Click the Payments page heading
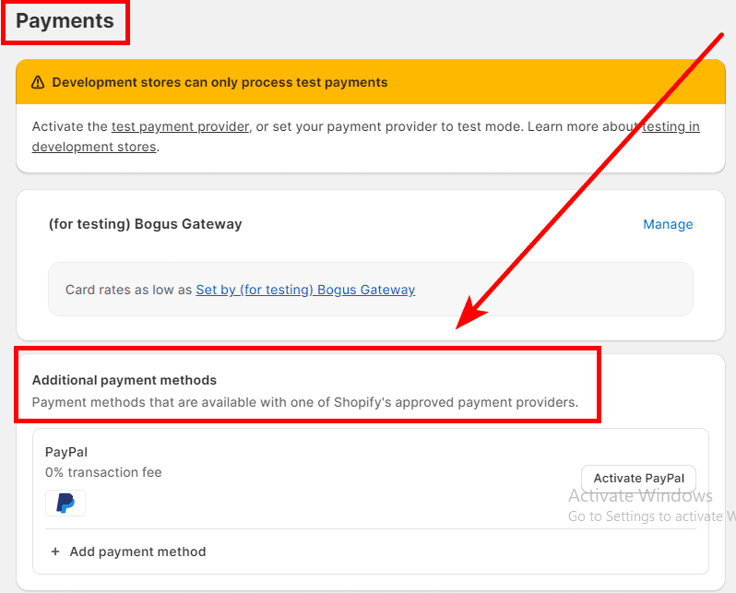The height and width of the screenshot is (593, 736). [65, 21]
